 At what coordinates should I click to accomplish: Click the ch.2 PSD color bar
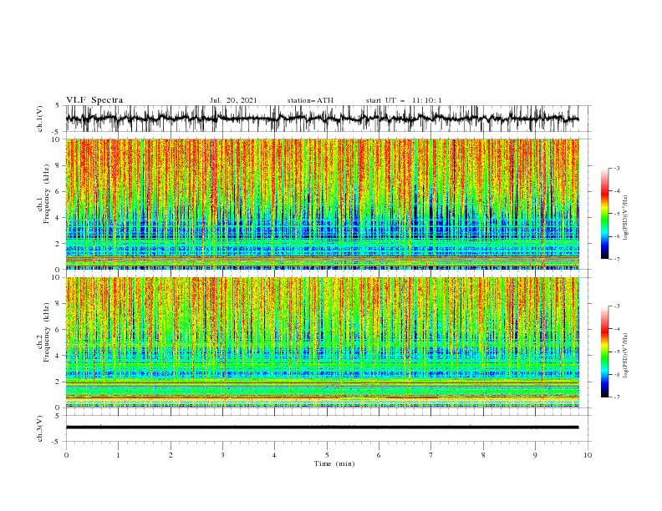coord(604,352)
